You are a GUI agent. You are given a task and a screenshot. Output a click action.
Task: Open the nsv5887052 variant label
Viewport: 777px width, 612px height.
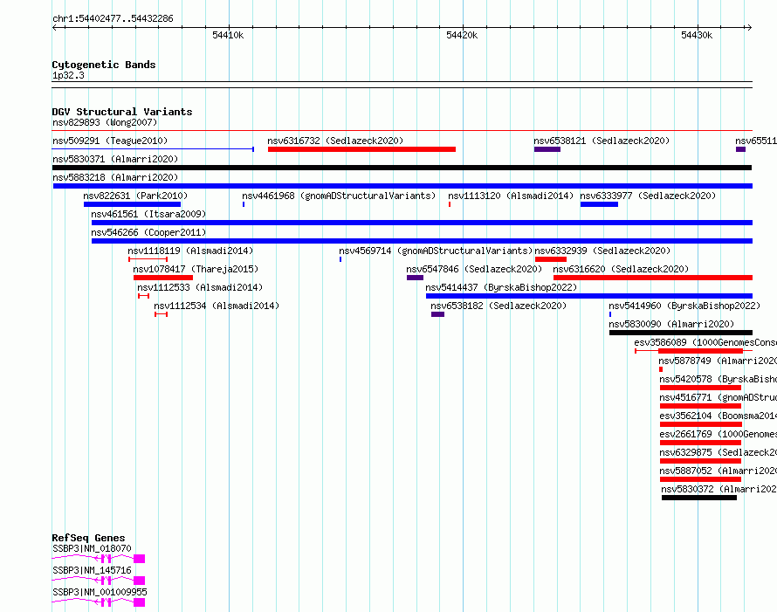(718, 471)
